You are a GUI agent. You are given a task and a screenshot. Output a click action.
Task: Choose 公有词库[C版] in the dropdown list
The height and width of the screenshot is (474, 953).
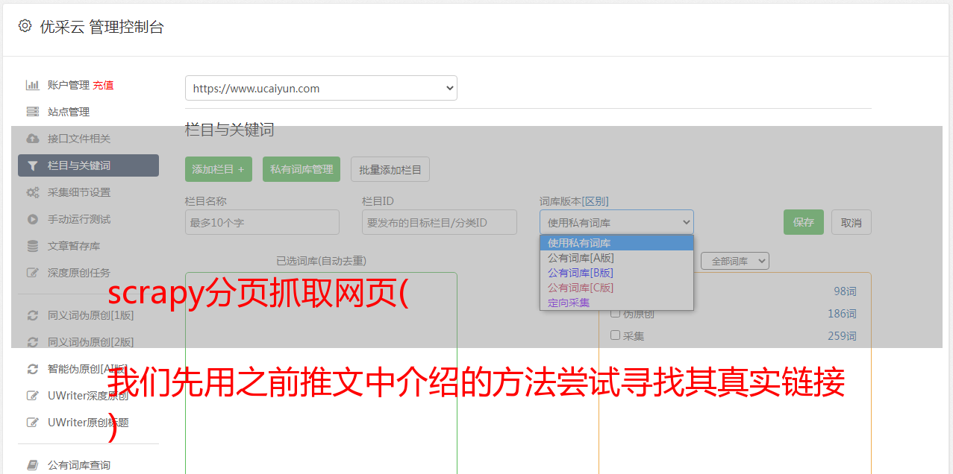point(616,288)
